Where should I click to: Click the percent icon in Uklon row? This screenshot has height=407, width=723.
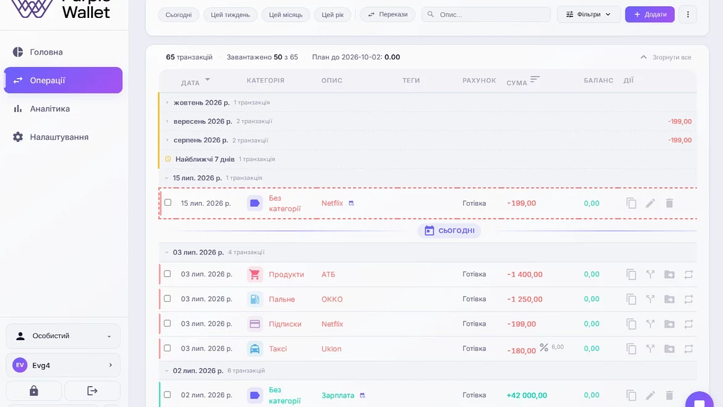coord(544,347)
